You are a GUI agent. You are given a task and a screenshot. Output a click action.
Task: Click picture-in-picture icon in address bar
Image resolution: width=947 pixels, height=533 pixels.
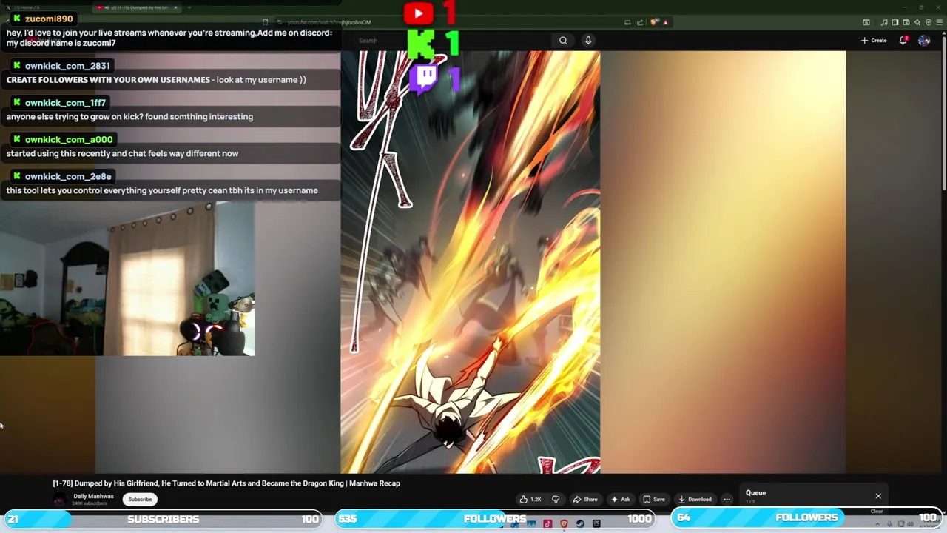click(627, 22)
